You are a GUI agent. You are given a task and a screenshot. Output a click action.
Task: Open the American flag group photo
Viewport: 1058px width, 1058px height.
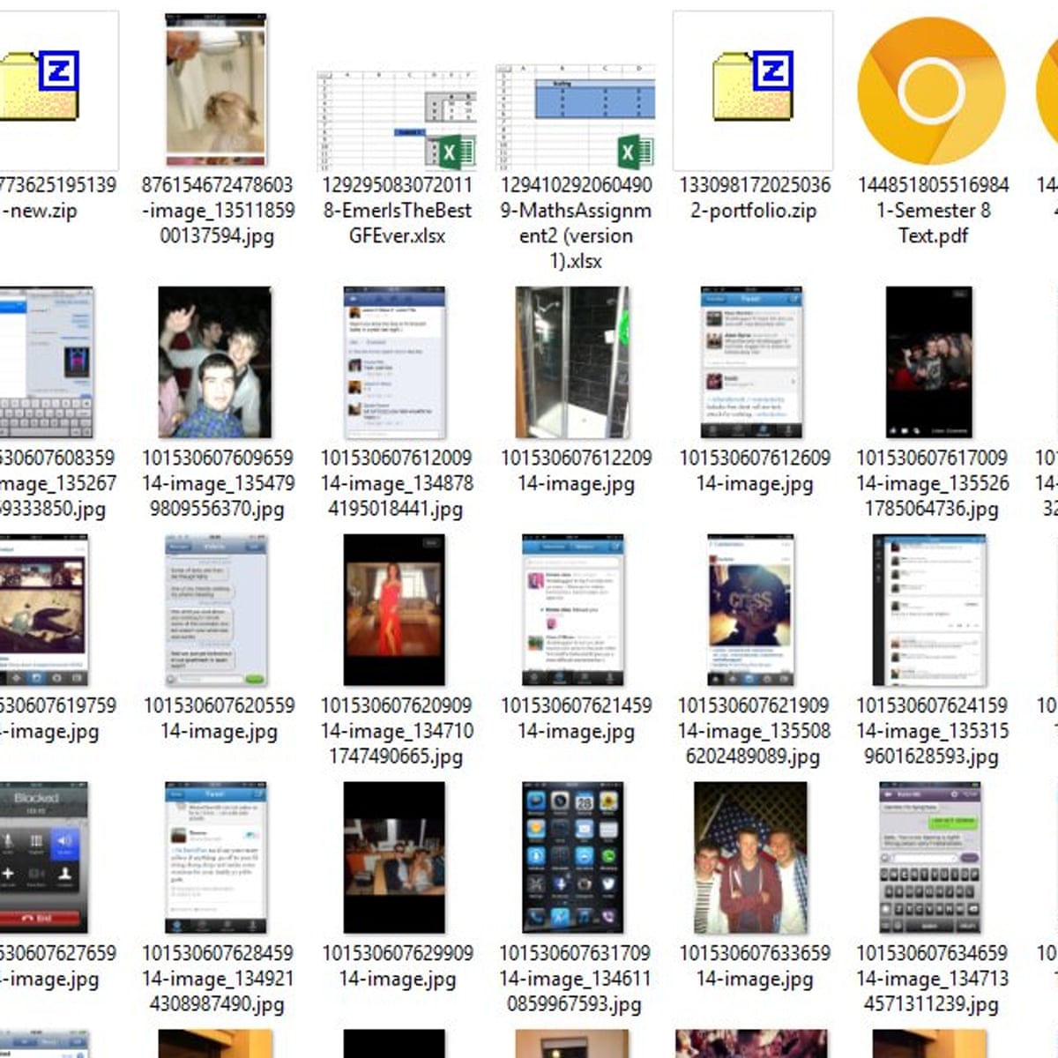pos(750,857)
